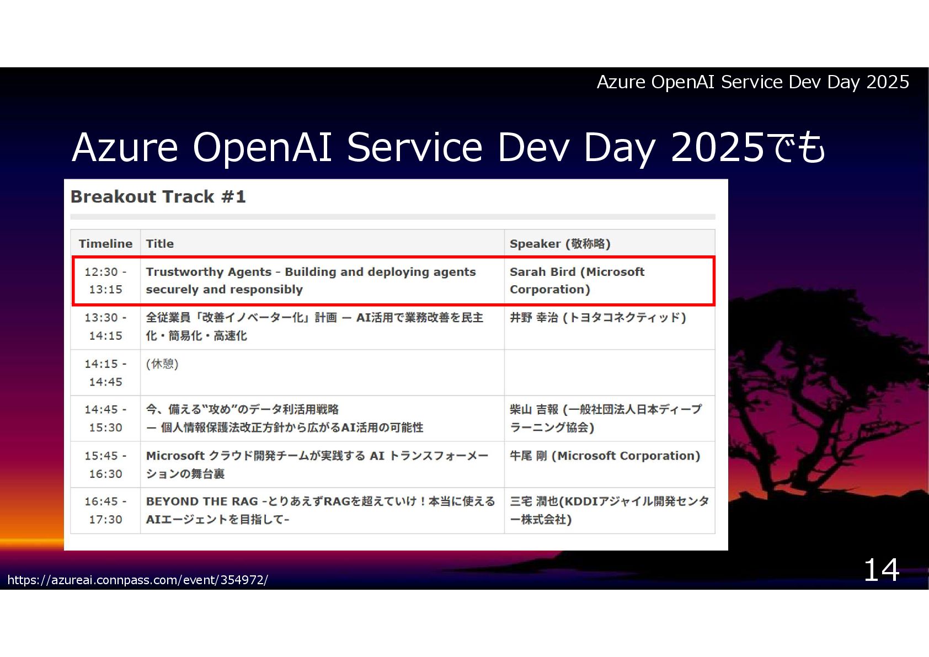Screen dimensions: 929x657
Task: Click the 'BEYOND THE RAG' session title
Action: point(321,510)
